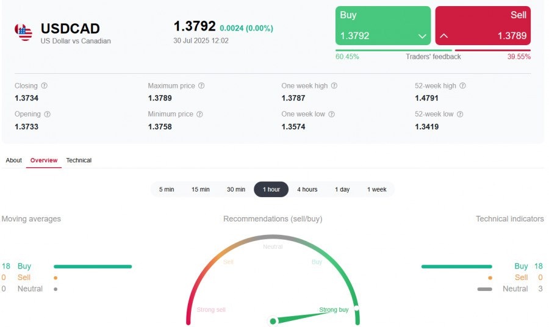This screenshot has width=549, height=327.
Task: Switch to the Technical tab
Action: tap(79, 160)
